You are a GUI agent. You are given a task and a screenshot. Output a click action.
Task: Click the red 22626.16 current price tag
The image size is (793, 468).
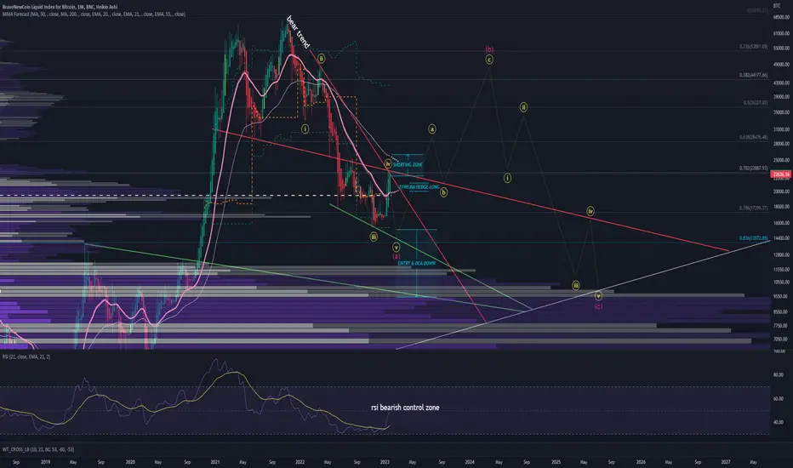pyautogui.click(x=780, y=174)
